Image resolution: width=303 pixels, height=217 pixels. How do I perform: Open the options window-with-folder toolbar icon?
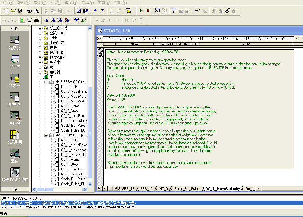point(128,11)
